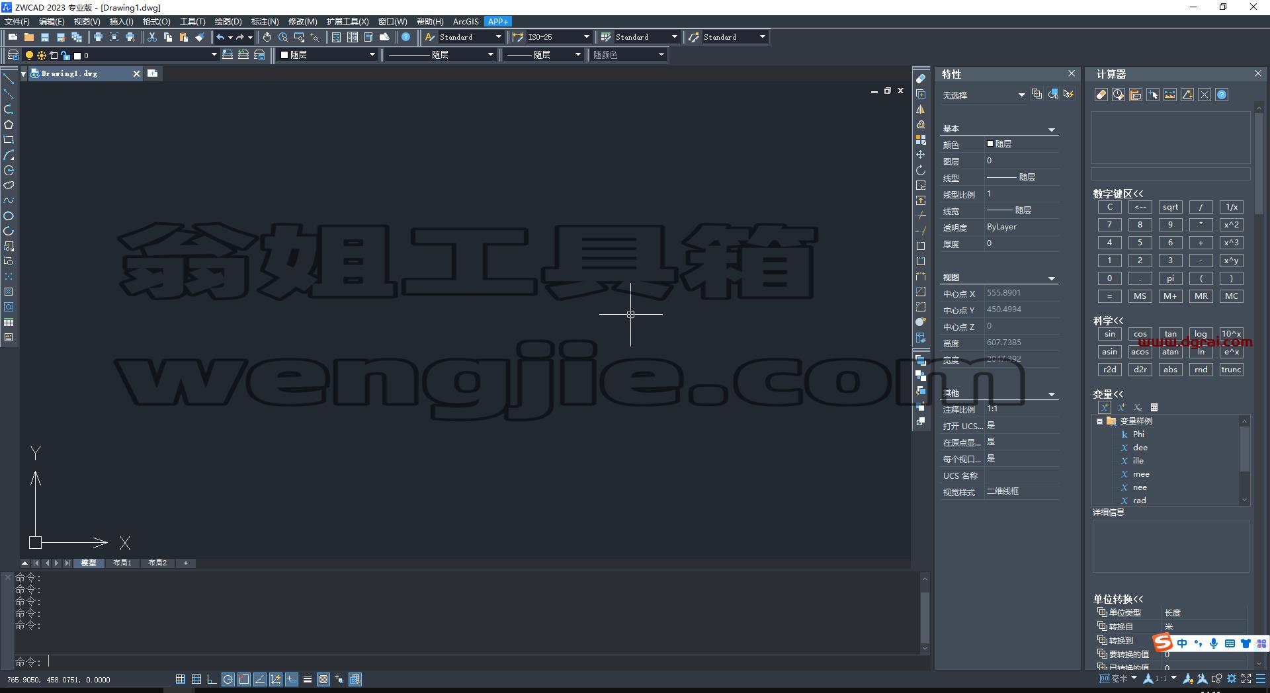Select the Line tool in draw toolbar
Viewport: 1270px width, 693px height.
(x=9, y=79)
